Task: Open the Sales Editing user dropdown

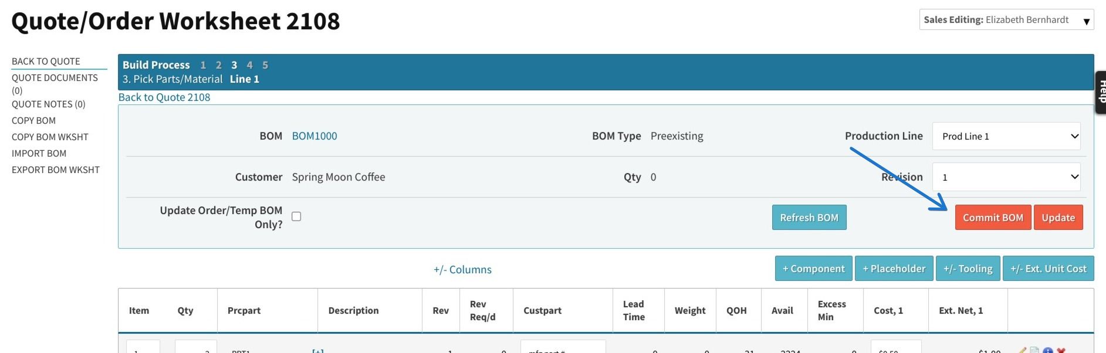Action: [x=1006, y=20]
